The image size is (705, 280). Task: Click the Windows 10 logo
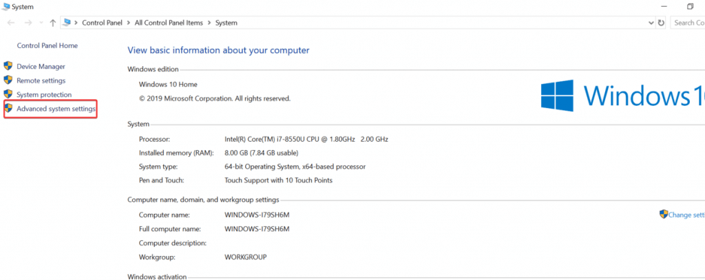[x=622, y=96]
